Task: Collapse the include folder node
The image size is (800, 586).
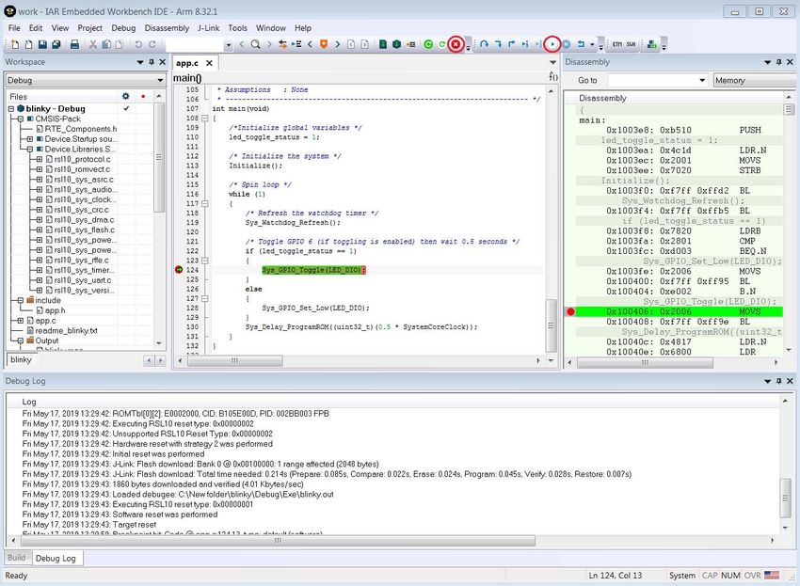Action: click(x=20, y=300)
